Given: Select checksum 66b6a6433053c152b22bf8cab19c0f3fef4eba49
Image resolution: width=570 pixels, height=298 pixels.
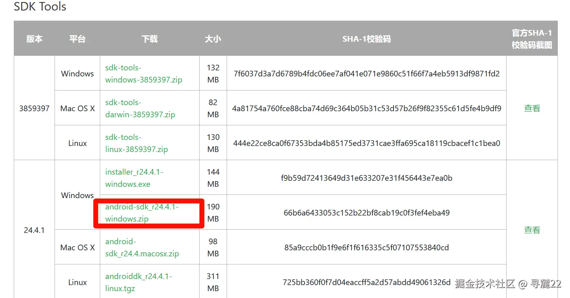Looking at the screenshot, I should [x=366, y=213].
